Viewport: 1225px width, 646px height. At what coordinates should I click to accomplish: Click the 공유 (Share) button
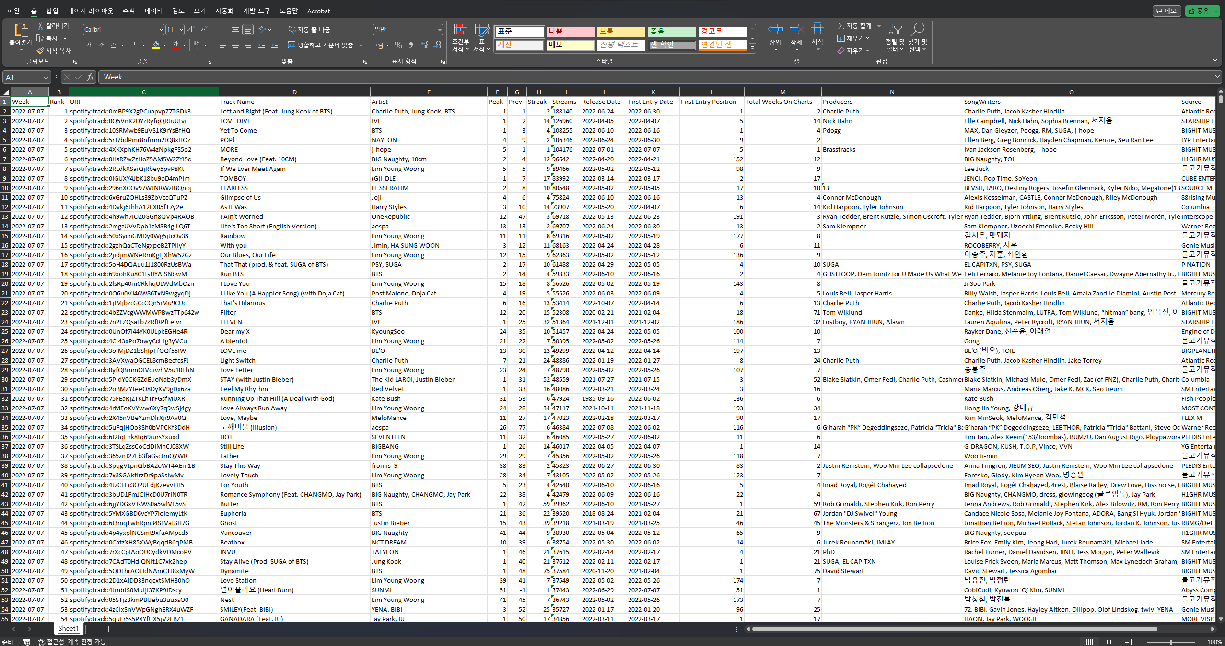pos(1199,11)
